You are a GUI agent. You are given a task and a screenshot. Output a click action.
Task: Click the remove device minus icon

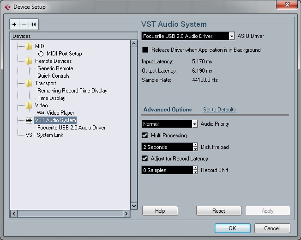pos(24,25)
